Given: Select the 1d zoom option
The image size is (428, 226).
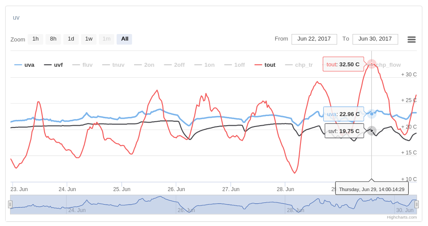Looking at the screenshot, I should coord(71,39).
